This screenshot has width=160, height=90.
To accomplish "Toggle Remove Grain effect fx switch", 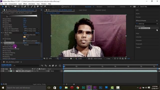I will 3,43.
